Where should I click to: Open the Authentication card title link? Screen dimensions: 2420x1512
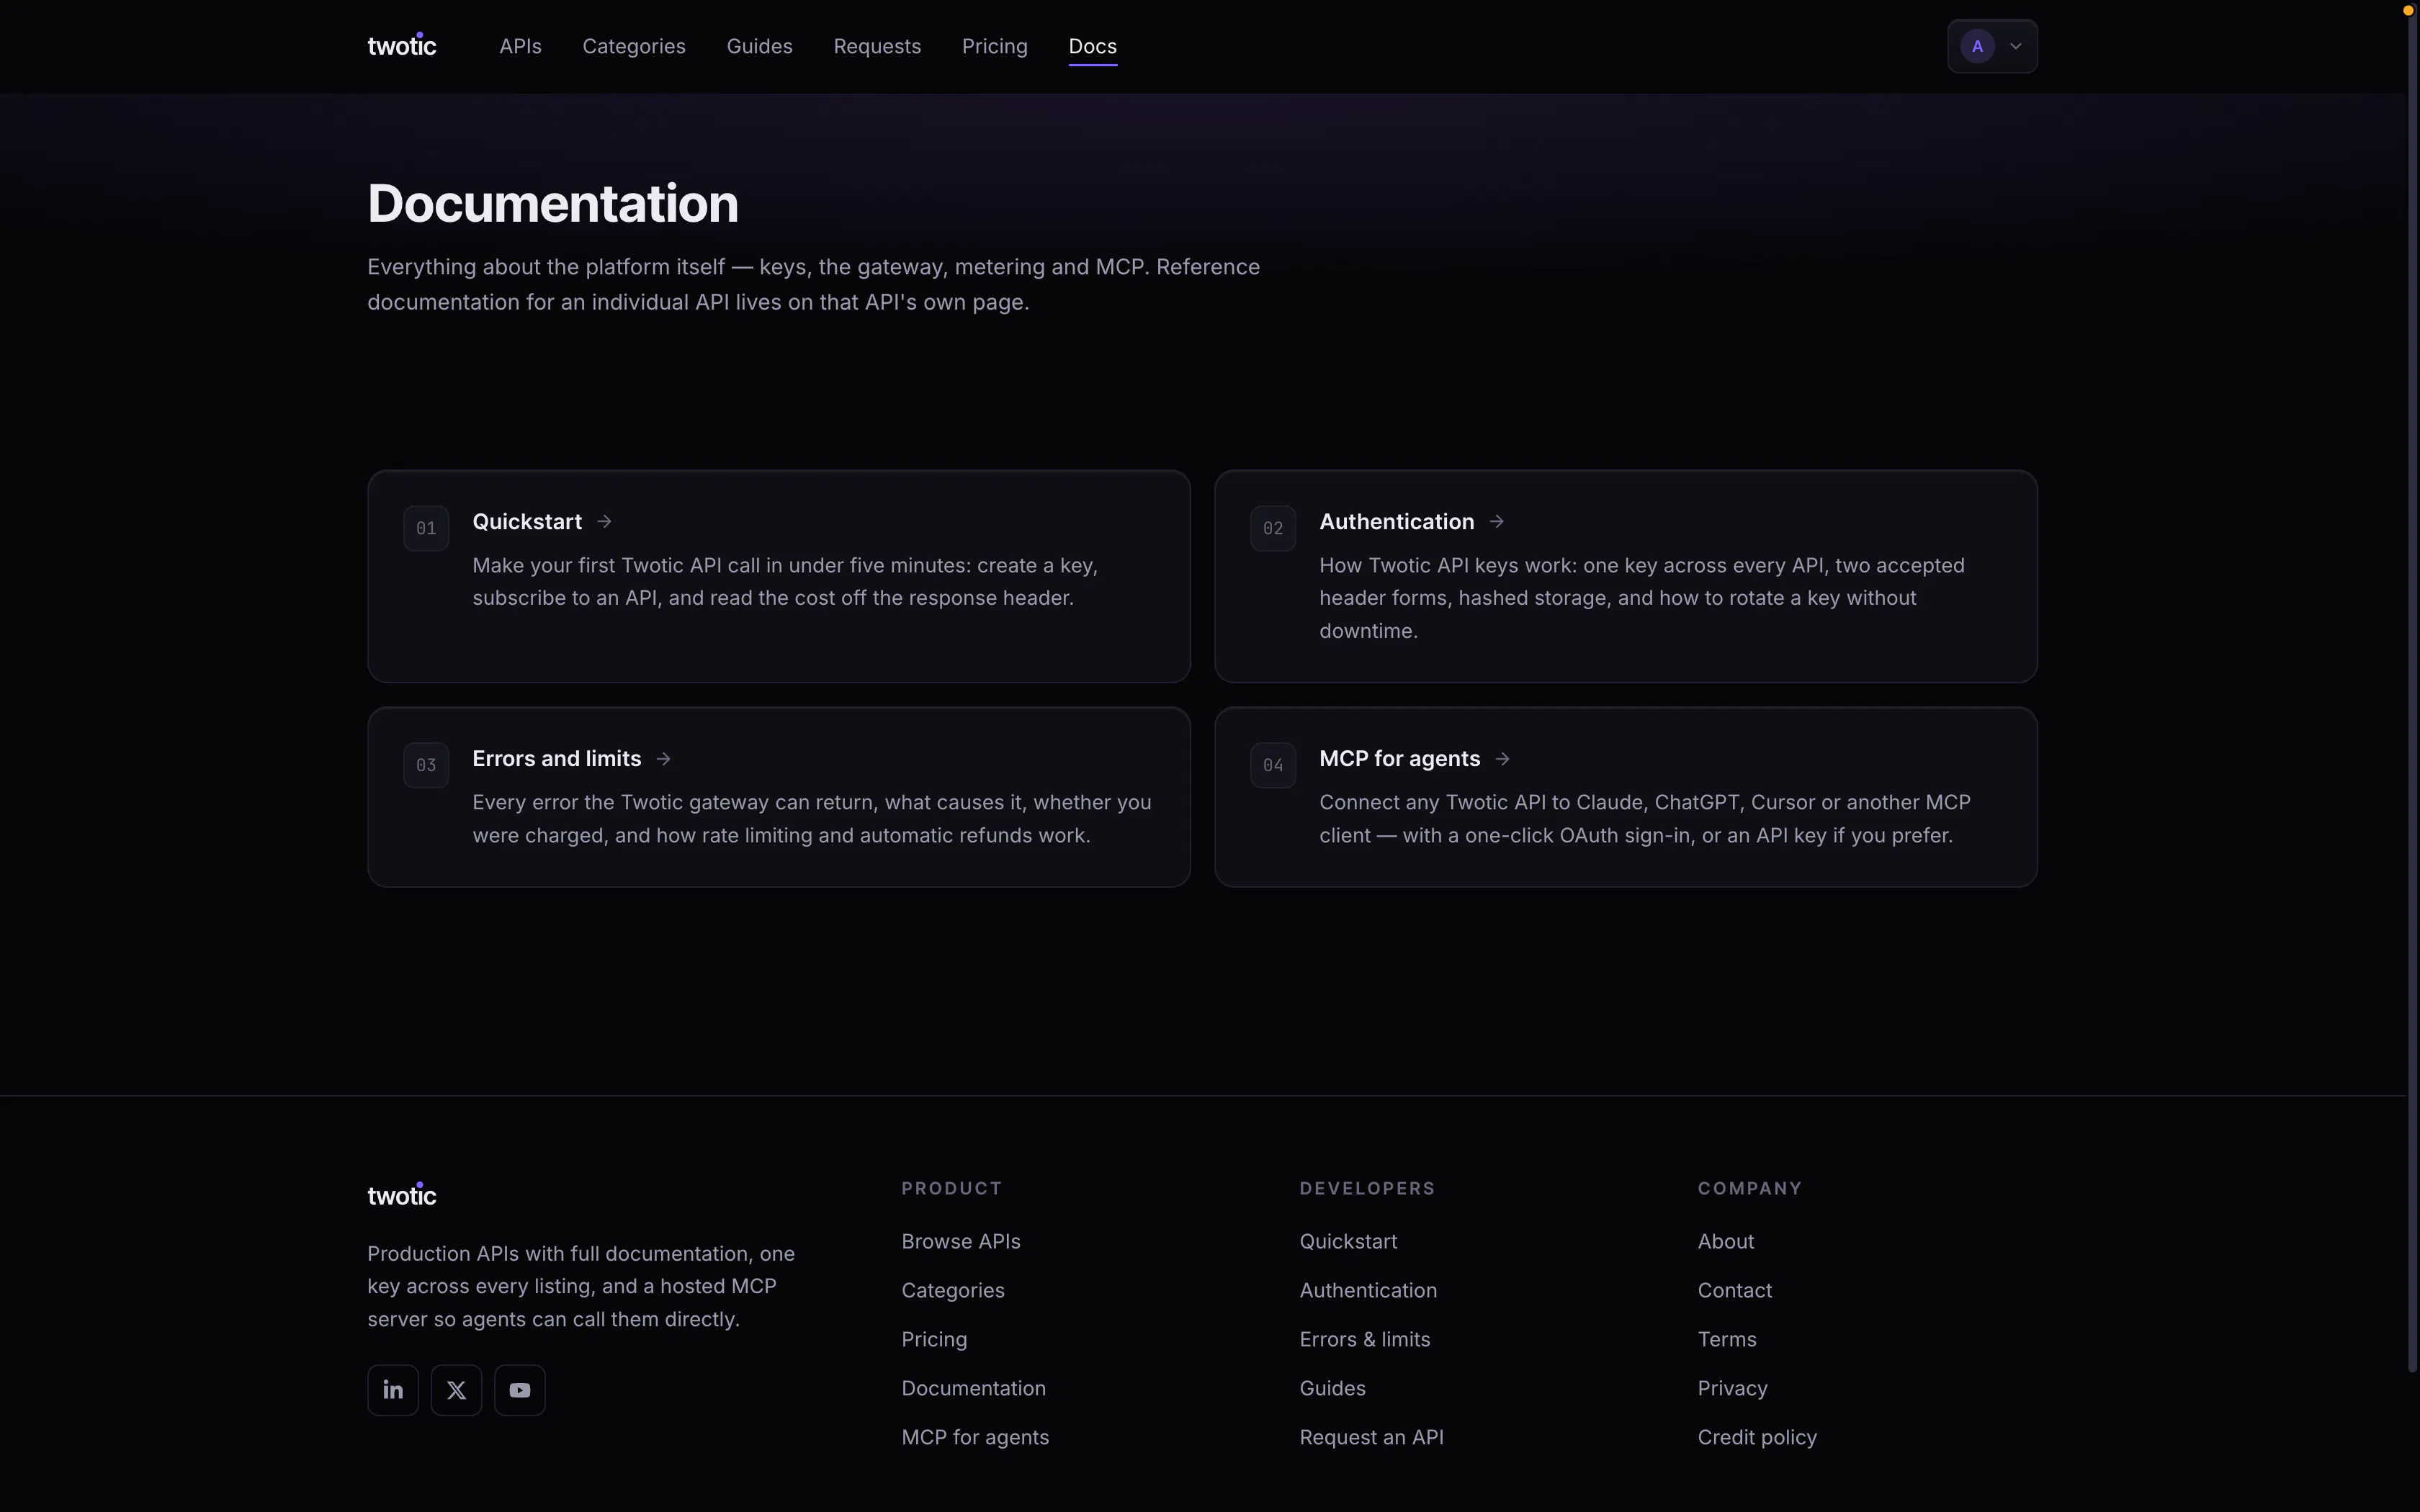pos(1397,521)
